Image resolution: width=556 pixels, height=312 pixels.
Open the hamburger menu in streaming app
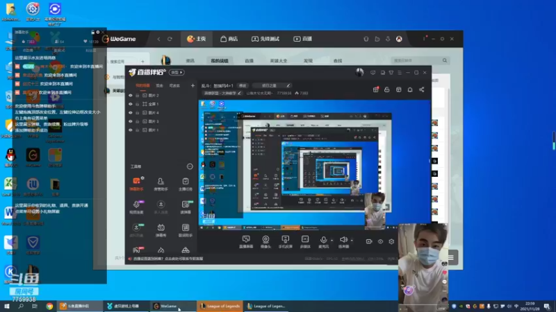(400, 73)
